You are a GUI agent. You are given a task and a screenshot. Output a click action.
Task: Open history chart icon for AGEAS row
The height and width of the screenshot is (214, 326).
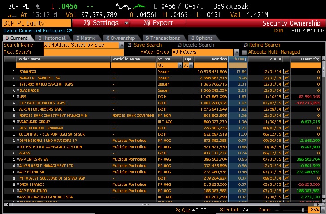tap(286, 153)
